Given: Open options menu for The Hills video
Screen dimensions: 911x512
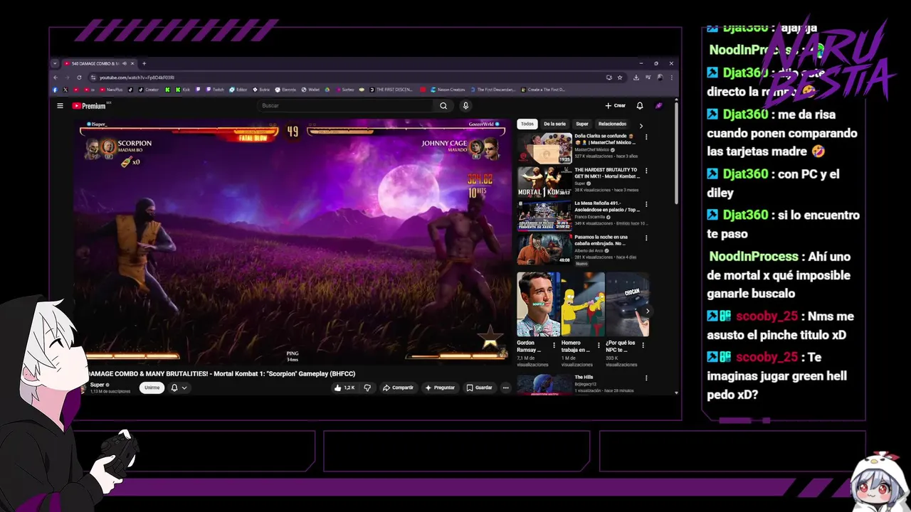Looking at the screenshot, I should tap(646, 378).
